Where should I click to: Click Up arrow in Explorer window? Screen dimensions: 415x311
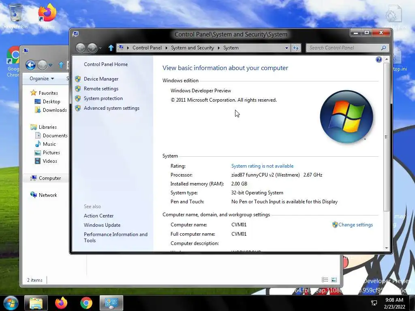(61, 65)
